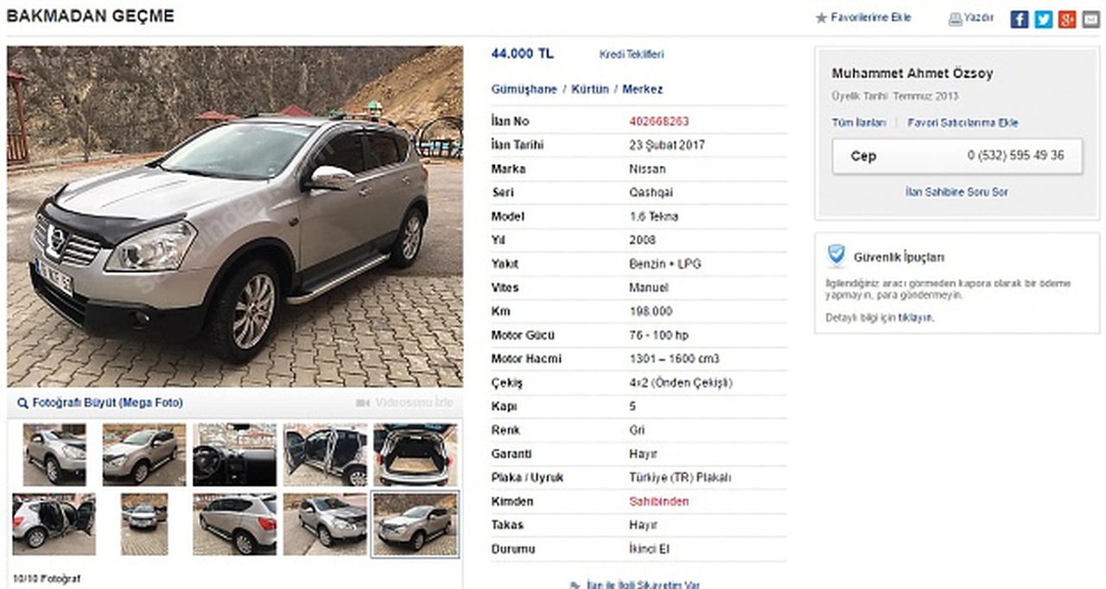Click the main Nissan Qashqai photo
1106x589 pixels.
[235, 216]
